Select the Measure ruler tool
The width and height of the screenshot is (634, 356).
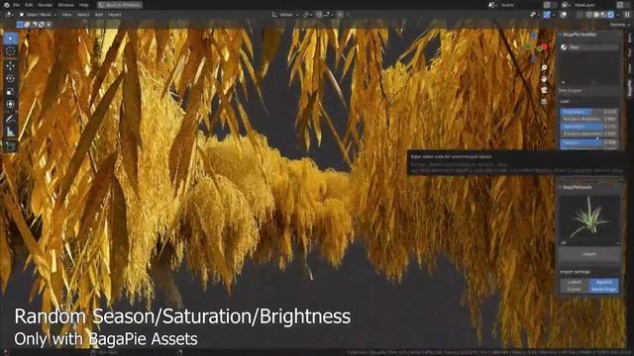point(11,132)
